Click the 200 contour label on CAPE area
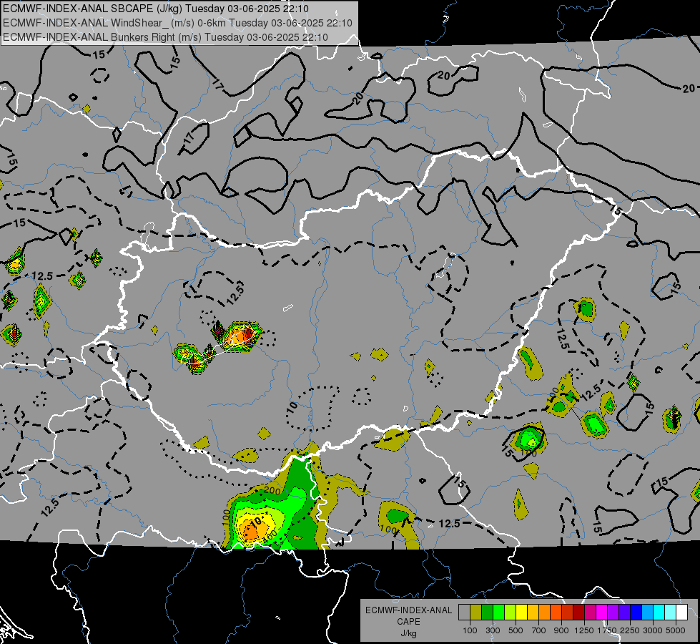Image resolution: width=700 pixels, height=644 pixels. [272, 491]
